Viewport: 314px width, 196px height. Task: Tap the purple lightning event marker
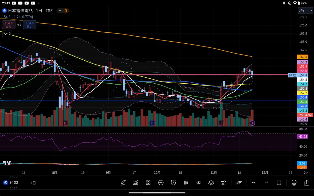[252, 123]
